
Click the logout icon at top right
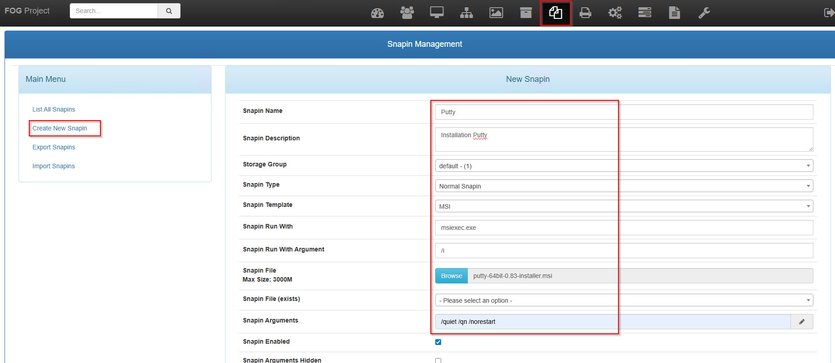point(829,13)
